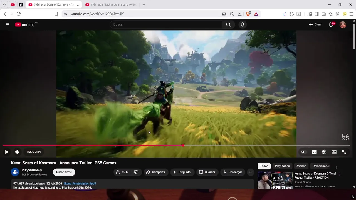Open options menu for REACTION video
356x200 pixels.
(x=340, y=174)
